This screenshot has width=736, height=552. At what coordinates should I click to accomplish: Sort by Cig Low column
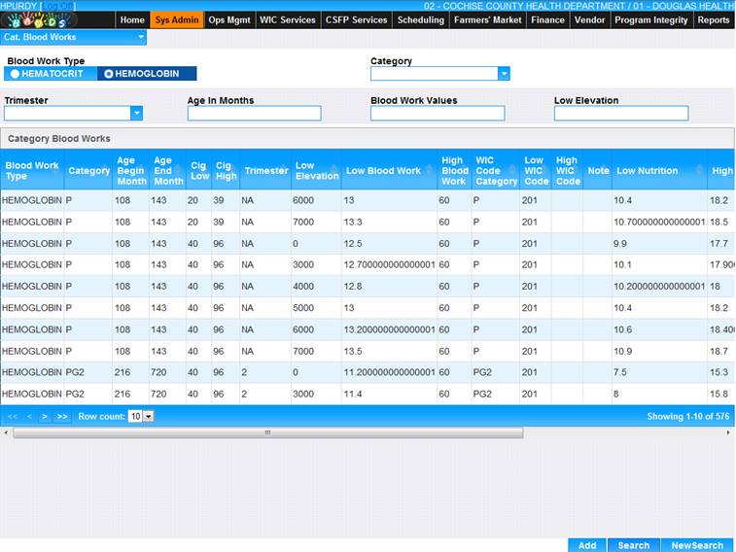(x=199, y=171)
